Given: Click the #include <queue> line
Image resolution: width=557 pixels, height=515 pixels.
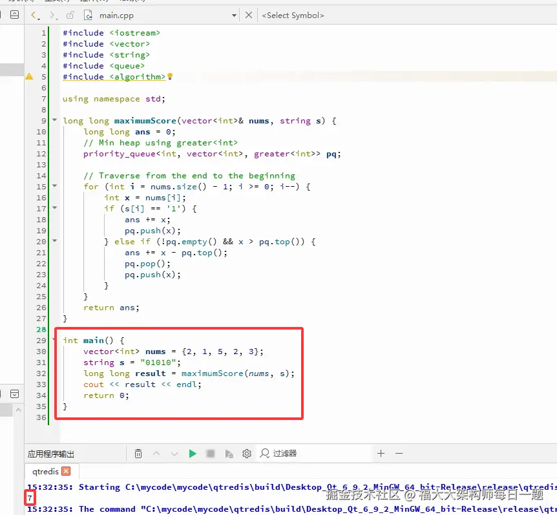Looking at the screenshot, I should coord(104,66).
